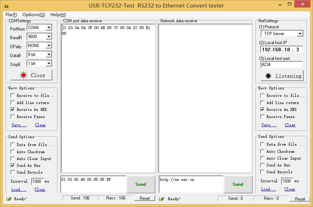The width and height of the screenshot is (313, 207).
Task: Enable COM Add line return checkbox
Action: (13, 103)
